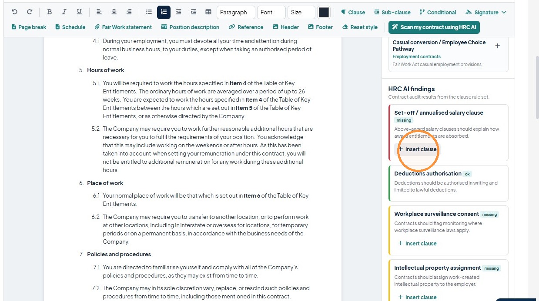Open the Font dropdown

click(x=271, y=12)
